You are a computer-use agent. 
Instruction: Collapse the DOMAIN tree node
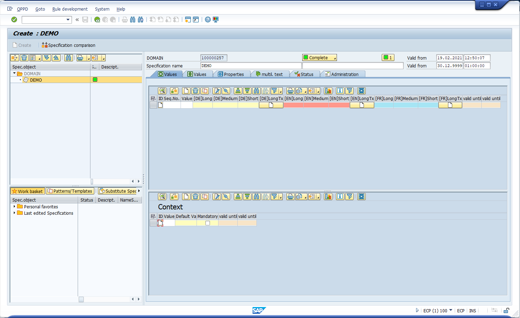(x=13, y=73)
